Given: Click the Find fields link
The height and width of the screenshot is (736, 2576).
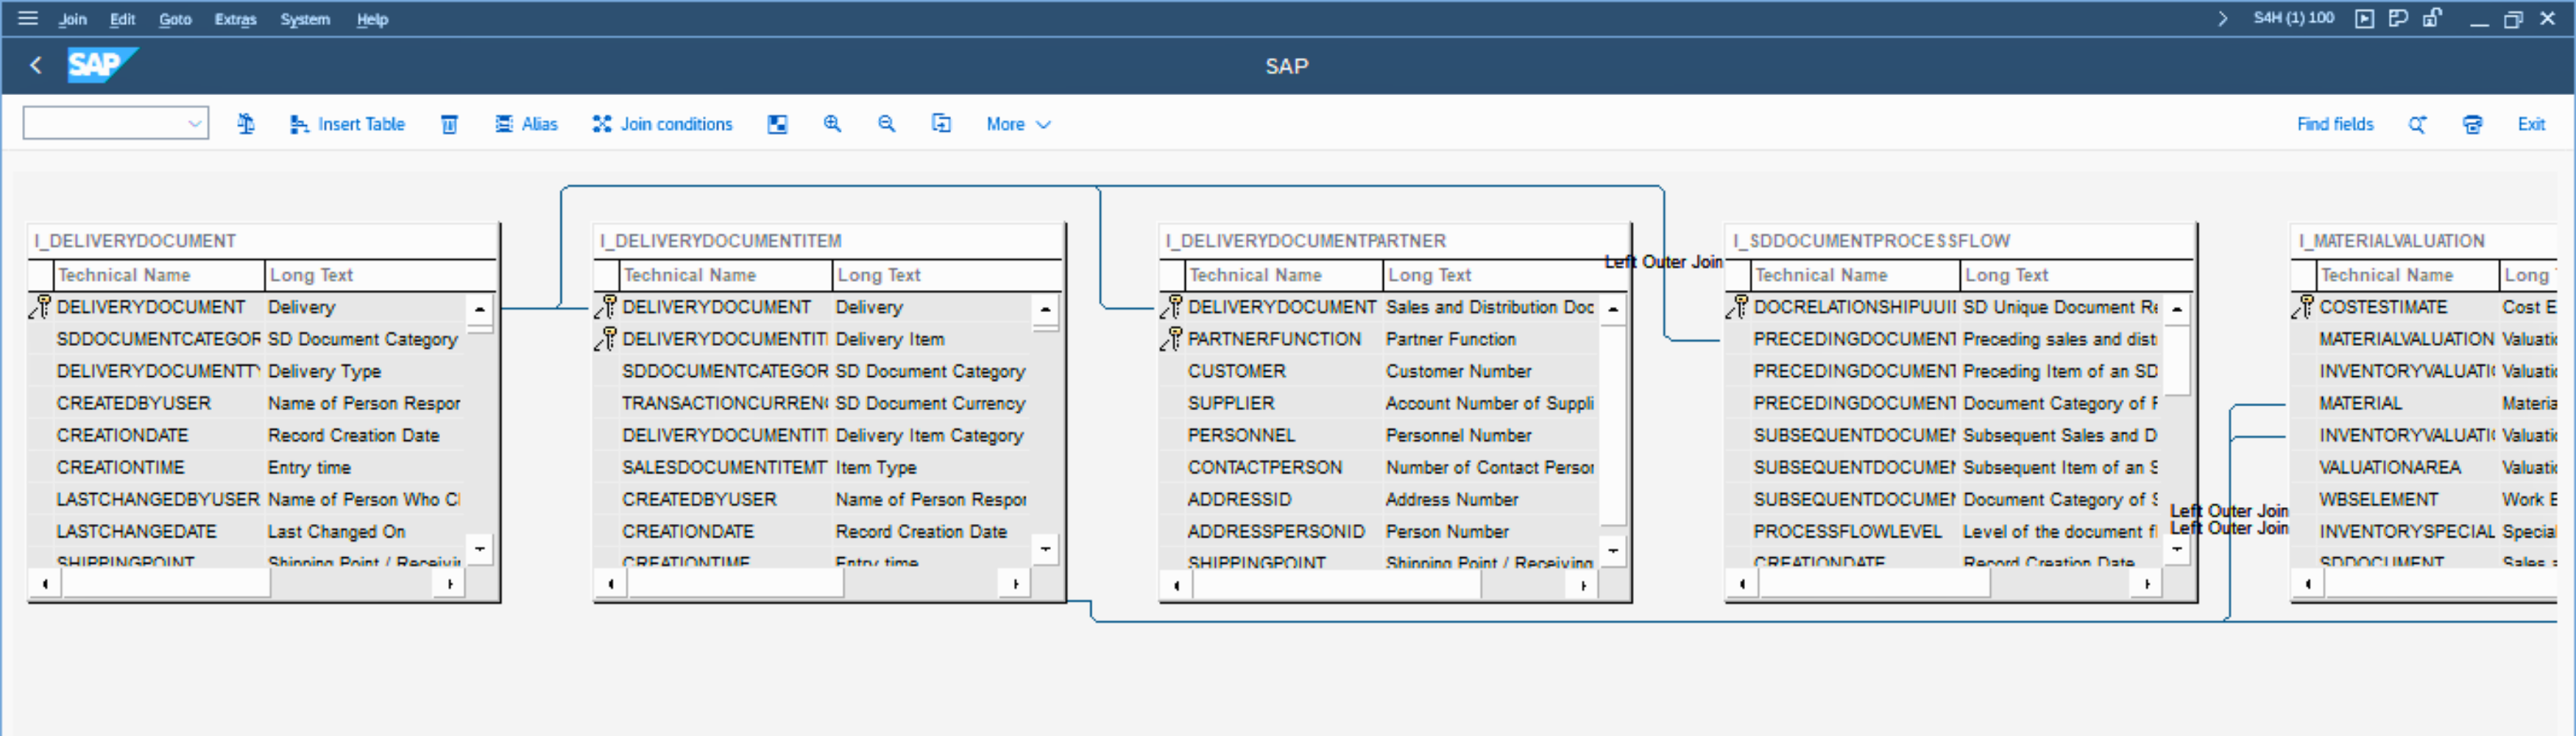Looking at the screenshot, I should click(x=2334, y=124).
